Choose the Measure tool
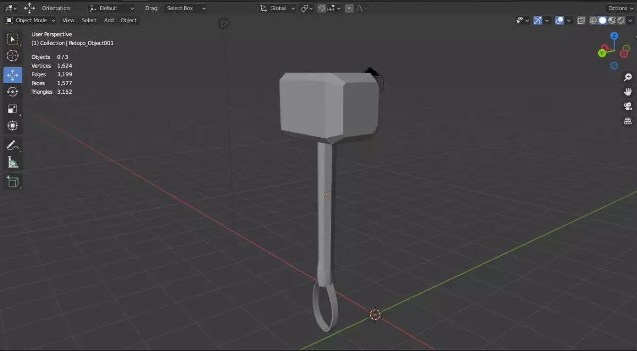The height and width of the screenshot is (351, 637). point(13,162)
